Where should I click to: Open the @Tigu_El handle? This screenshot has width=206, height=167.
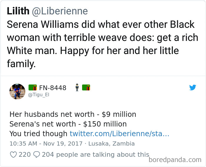38,95
